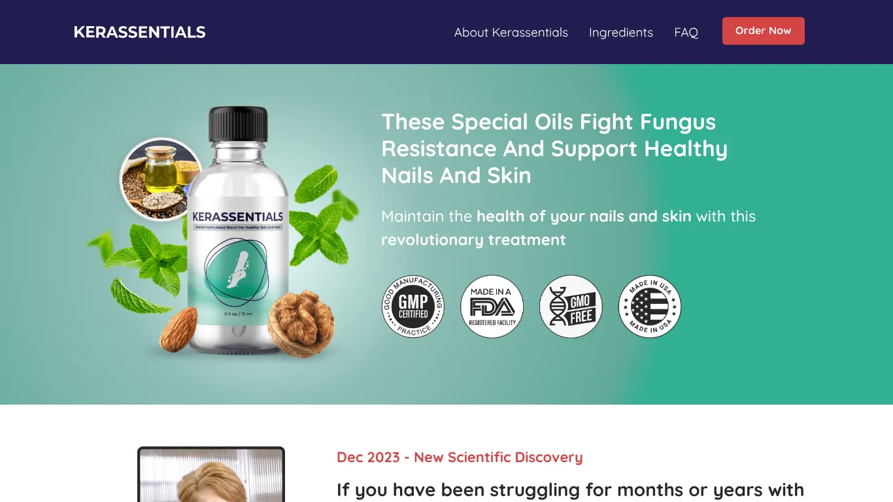The height and width of the screenshot is (502, 893).
Task: Click the video thumbnail of the woman
Action: [211, 475]
